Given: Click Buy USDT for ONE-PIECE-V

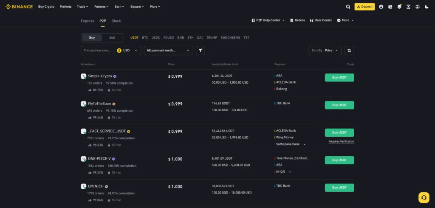Looking at the screenshot, I should (x=339, y=160).
